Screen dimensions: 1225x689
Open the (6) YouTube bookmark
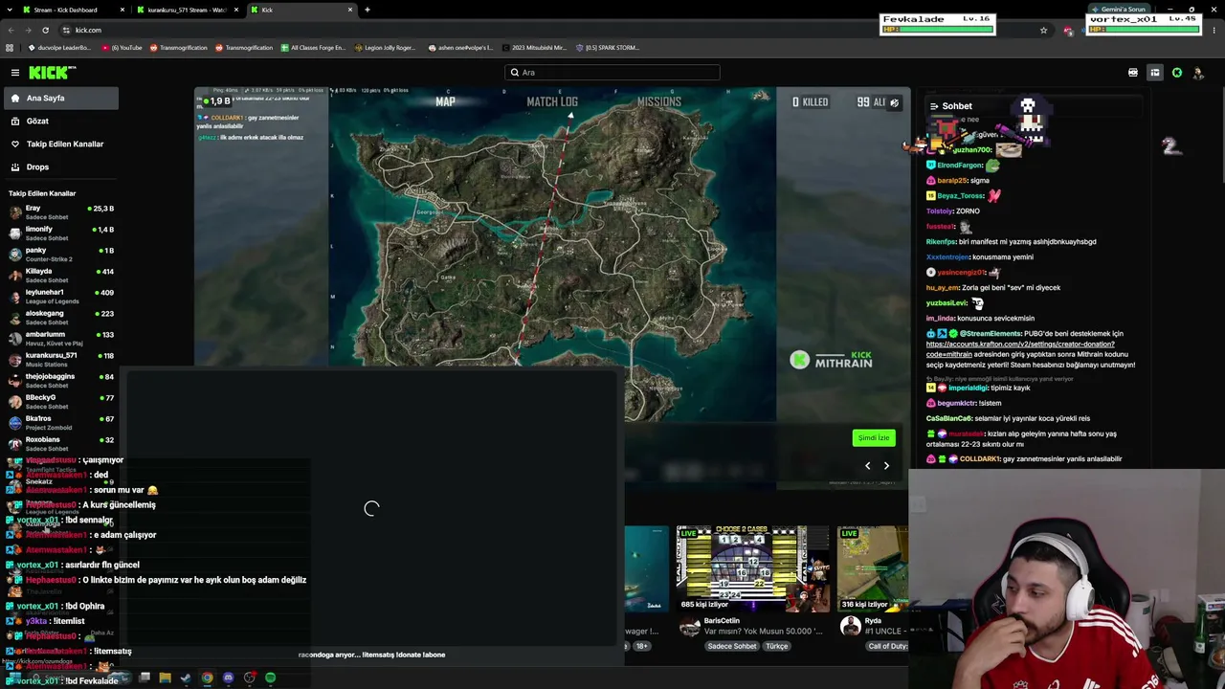[x=121, y=48]
